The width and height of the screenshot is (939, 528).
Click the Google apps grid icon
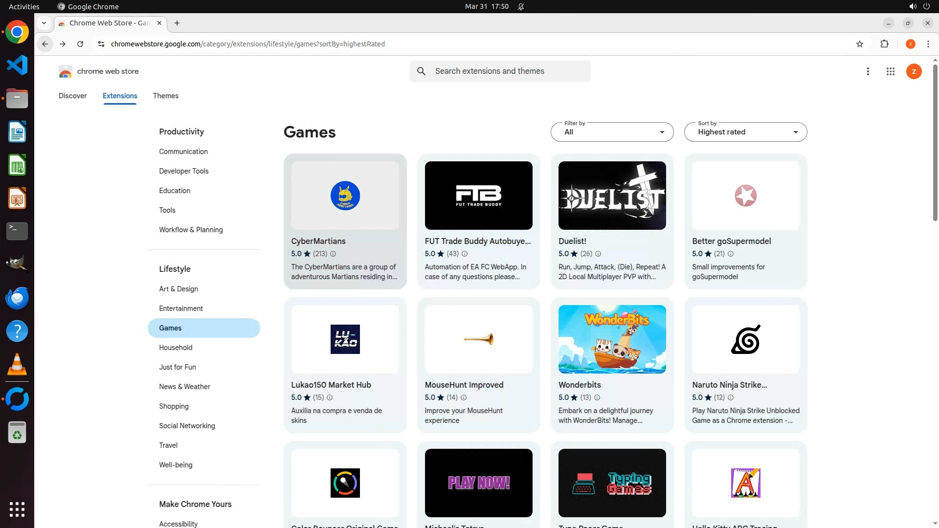click(890, 71)
